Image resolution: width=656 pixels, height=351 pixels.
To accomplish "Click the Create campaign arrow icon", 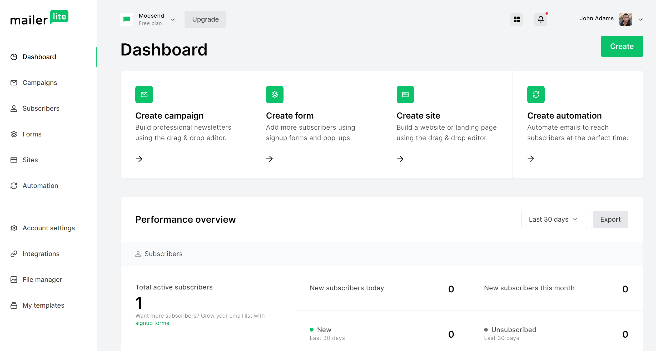I will pos(139,159).
